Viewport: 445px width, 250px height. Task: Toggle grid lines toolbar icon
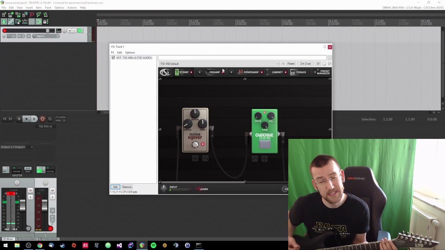[x=32, y=22]
